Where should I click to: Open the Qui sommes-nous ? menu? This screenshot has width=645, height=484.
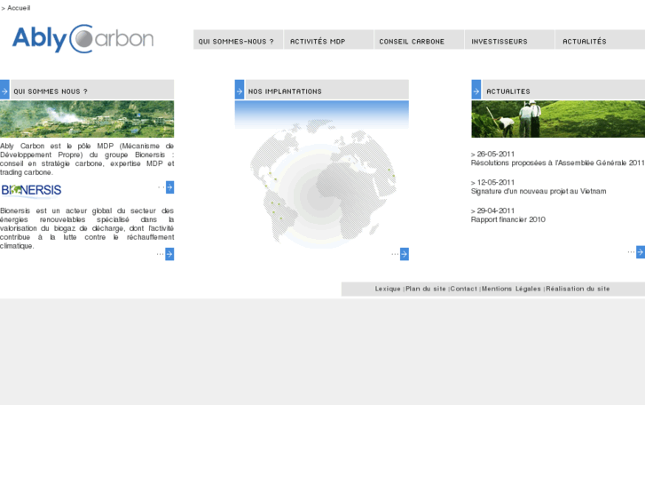(x=238, y=40)
